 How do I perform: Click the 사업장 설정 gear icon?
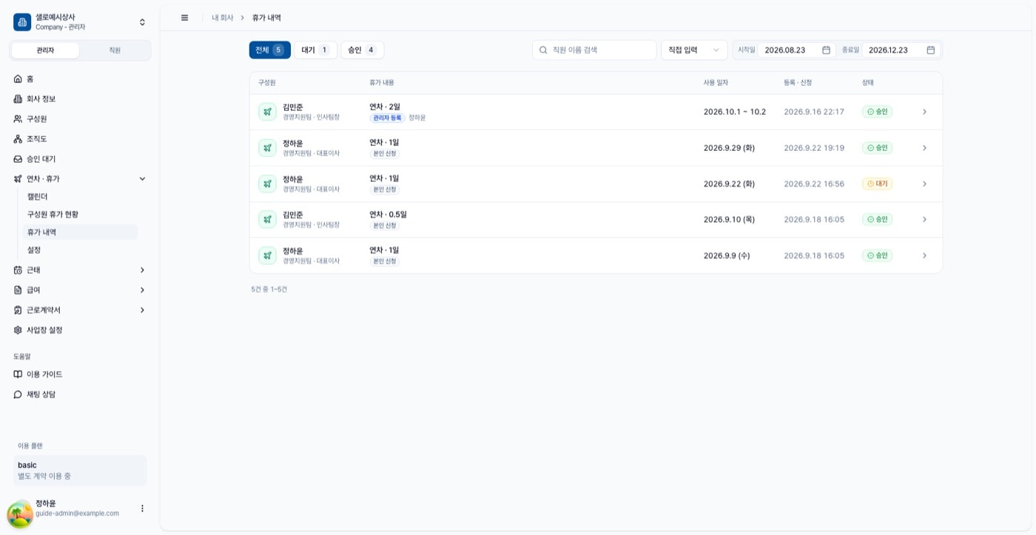[x=18, y=330]
